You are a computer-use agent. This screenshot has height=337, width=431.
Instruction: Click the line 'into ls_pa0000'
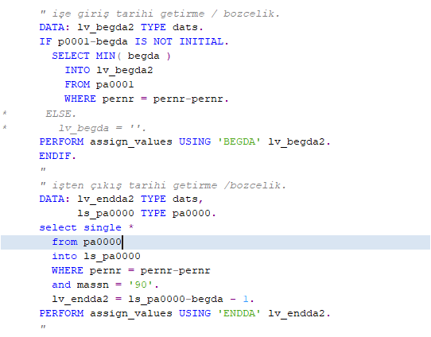pos(96,256)
